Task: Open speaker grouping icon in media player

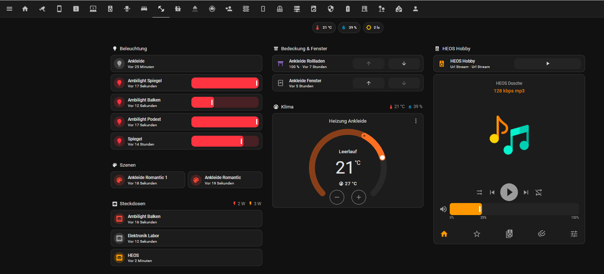Action: point(509,234)
